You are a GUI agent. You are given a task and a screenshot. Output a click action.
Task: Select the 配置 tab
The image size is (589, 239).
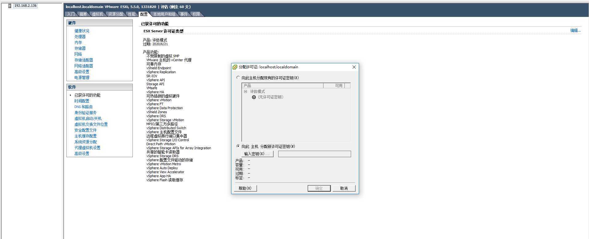144,14
